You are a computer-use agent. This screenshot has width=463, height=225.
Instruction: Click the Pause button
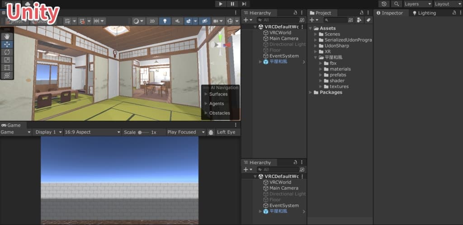point(232,4)
